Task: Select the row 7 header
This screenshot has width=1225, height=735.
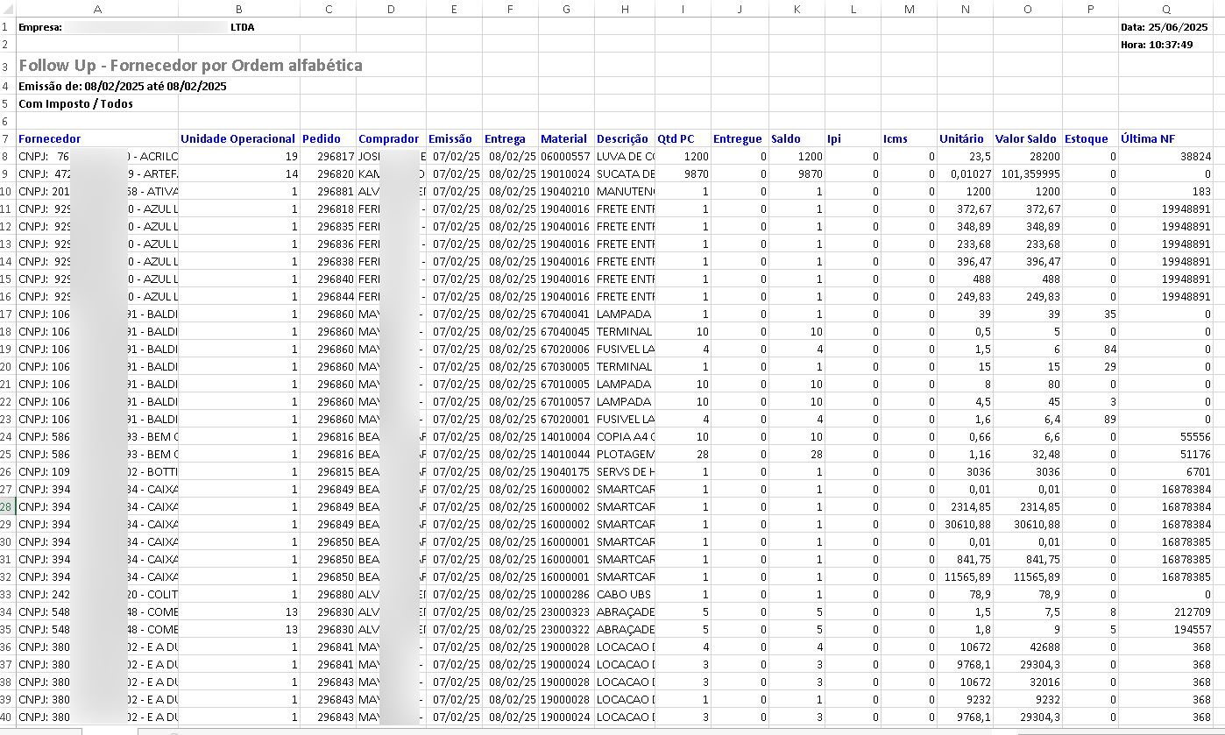Action: coord(8,138)
